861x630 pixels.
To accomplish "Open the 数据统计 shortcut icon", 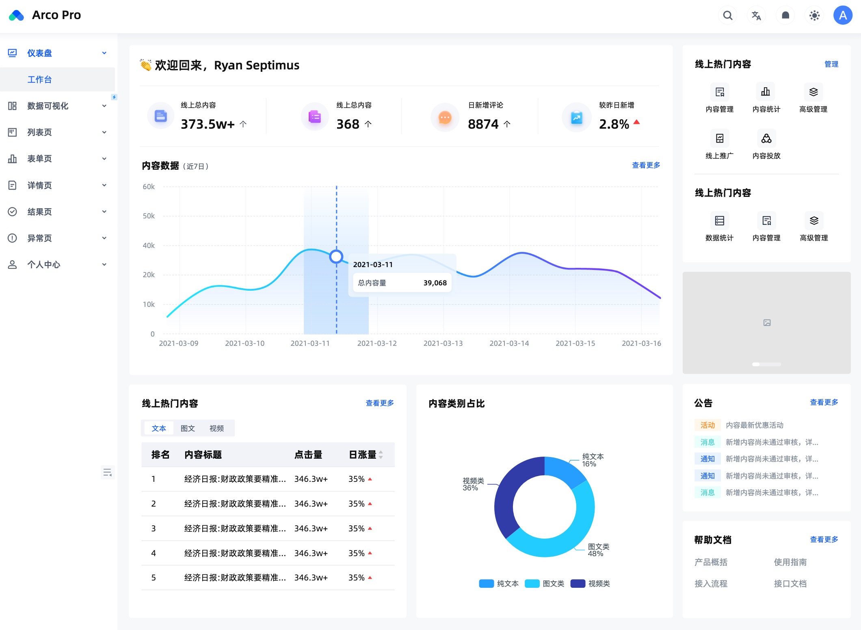I will (719, 221).
